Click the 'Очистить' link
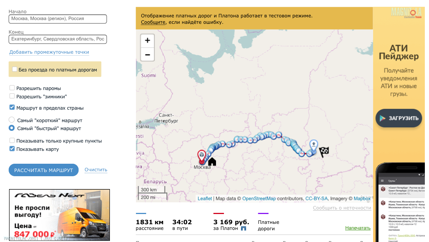 pyautogui.click(x=96, y=170)
